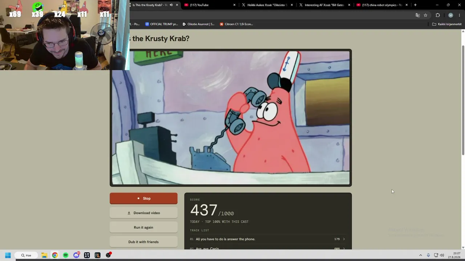Open Discord from the taskbar
Screen dimensions: 465x261
pyautogui.click(x=76, y=255)
